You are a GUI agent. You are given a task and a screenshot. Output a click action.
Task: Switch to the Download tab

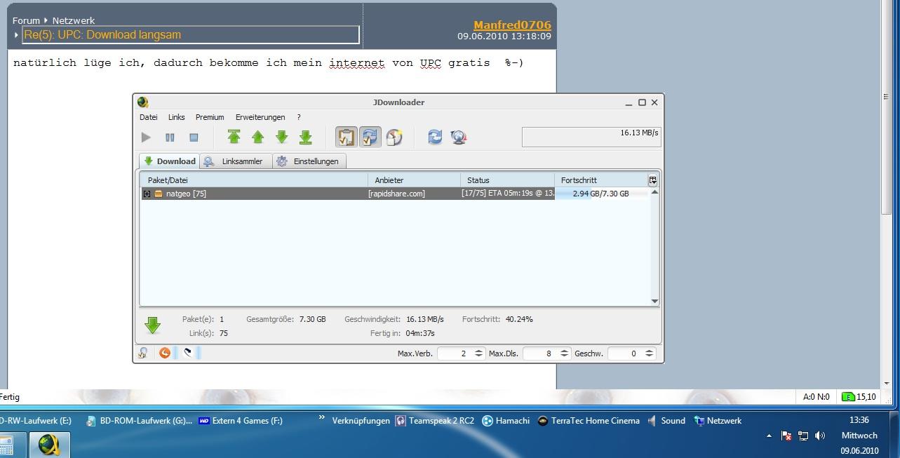pos(169,161)
